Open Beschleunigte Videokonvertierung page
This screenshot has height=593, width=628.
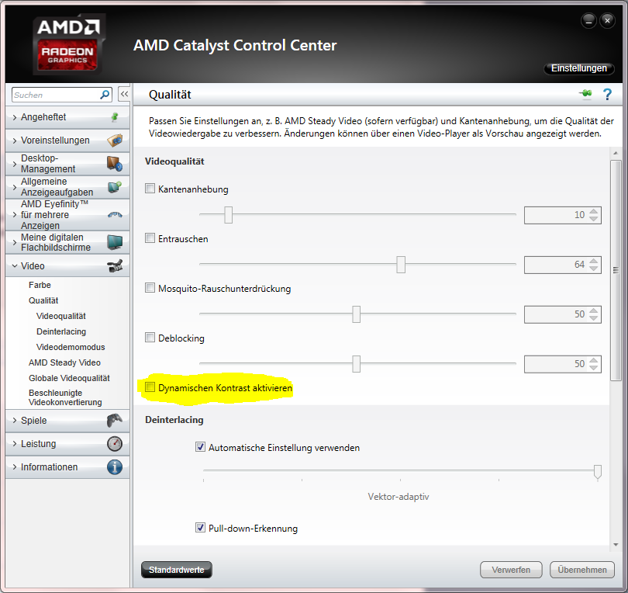(x=65, y=397)
